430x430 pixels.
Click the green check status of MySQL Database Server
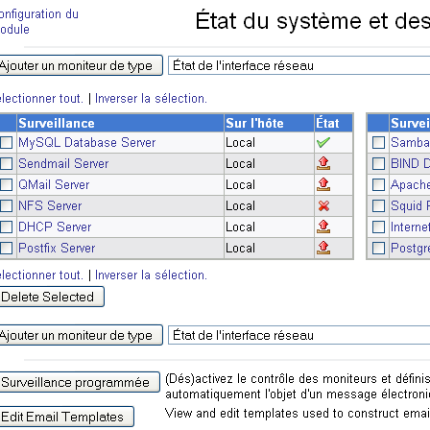323,142
